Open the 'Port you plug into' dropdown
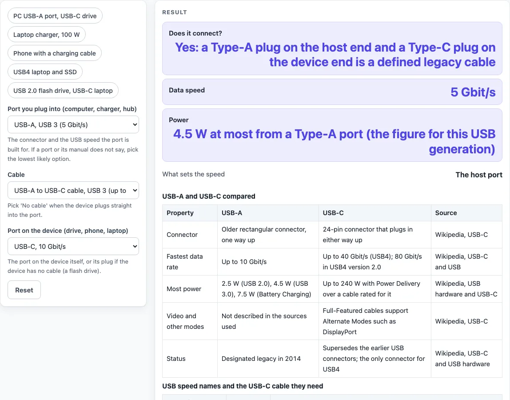 click(73, 124)
